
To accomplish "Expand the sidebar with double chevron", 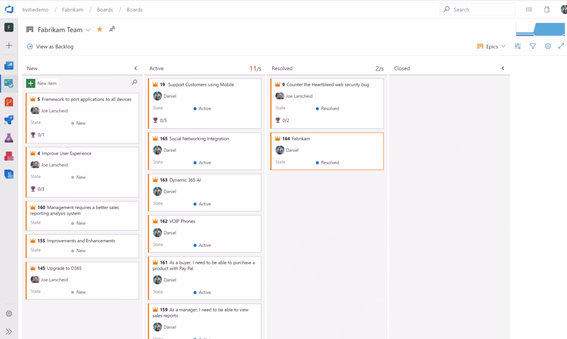I will click(9, 331).
